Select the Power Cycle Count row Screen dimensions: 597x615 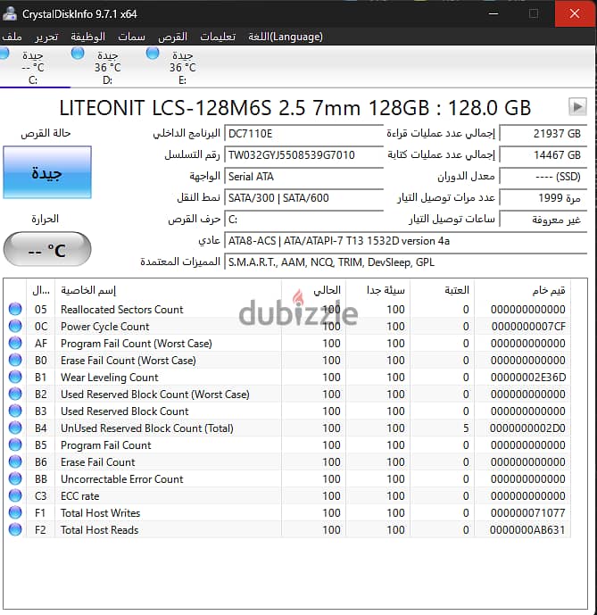tap(287, 326)
